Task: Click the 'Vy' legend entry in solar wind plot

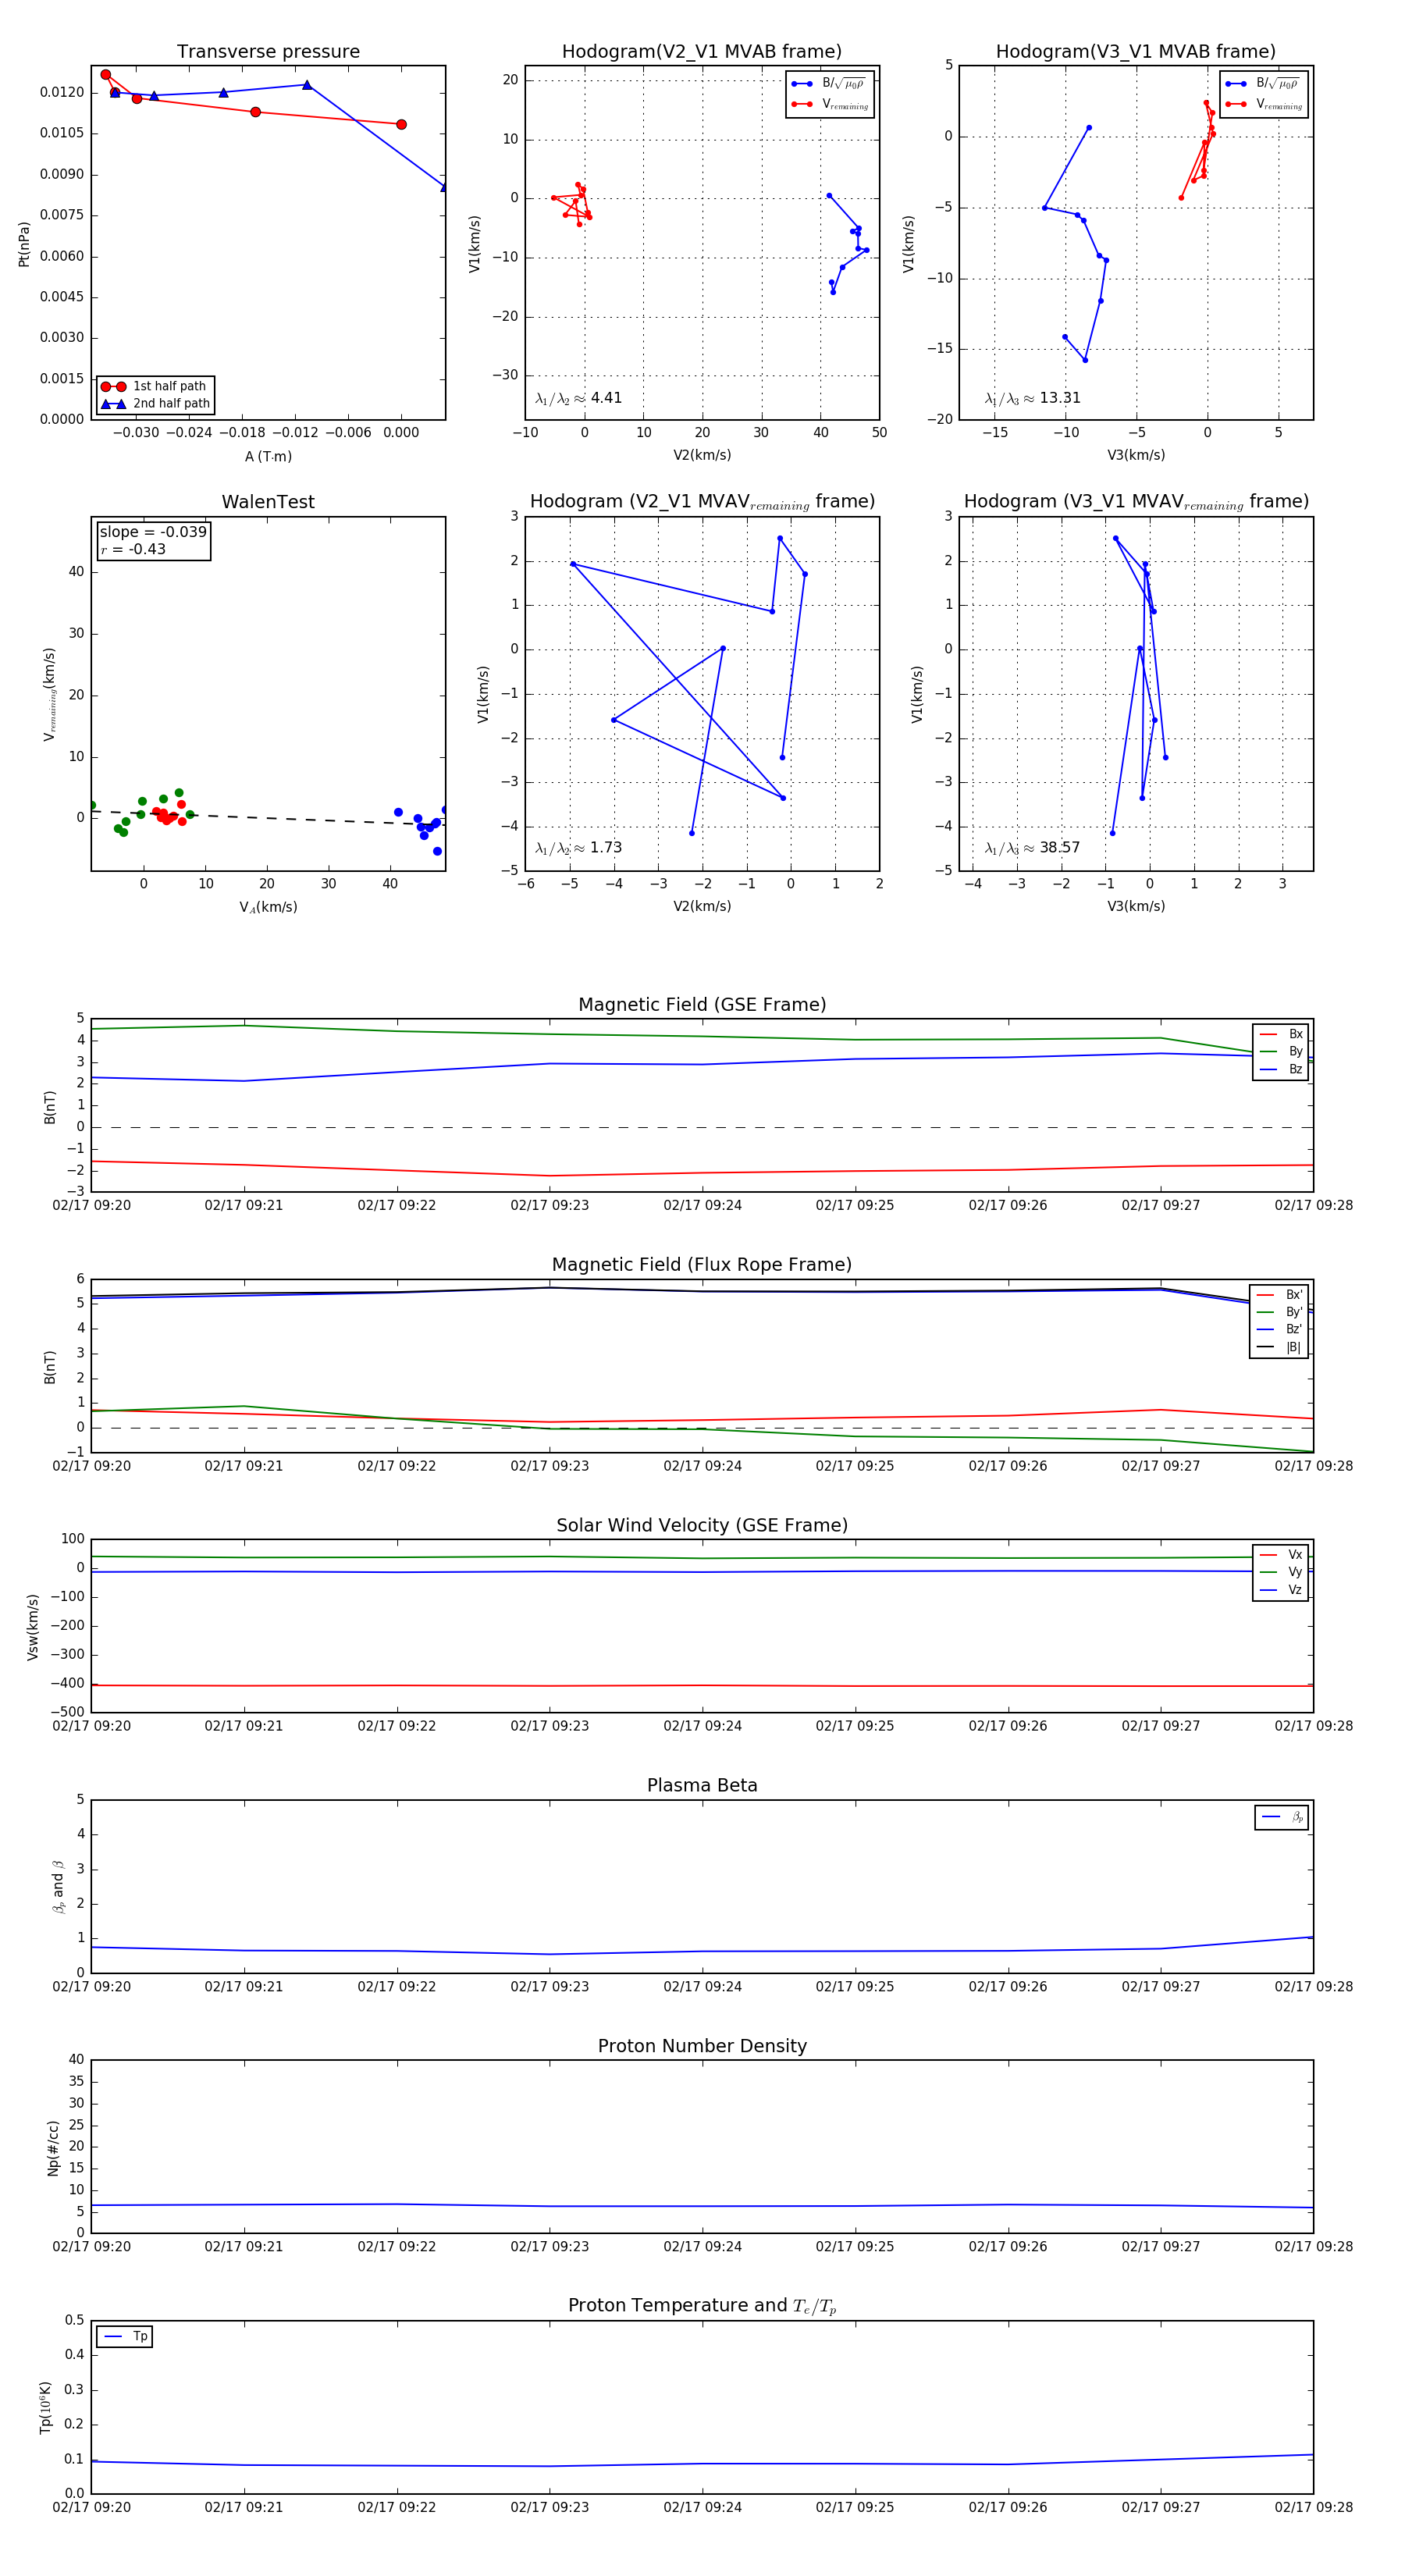Action: pyautogui.click(x=1281, y=1572)
